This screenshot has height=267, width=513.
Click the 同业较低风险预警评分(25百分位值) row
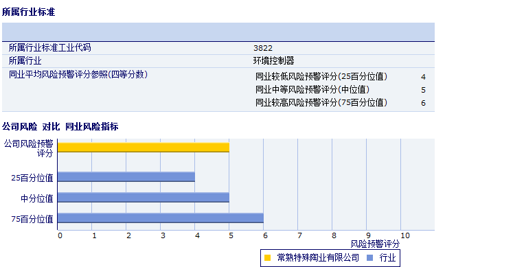[341, 77]
